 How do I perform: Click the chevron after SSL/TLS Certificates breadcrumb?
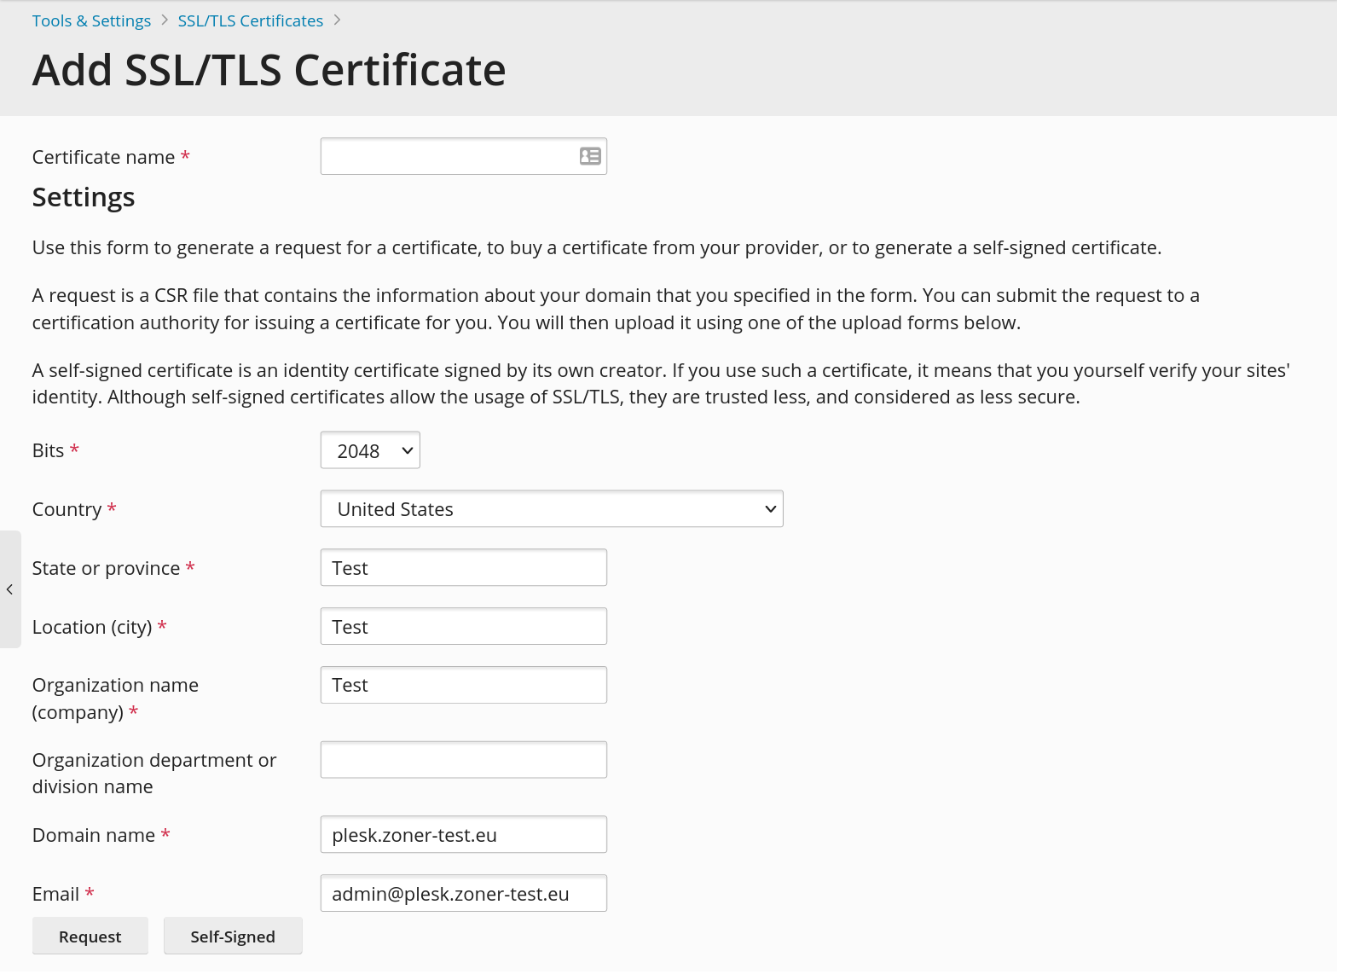[338, 20]
